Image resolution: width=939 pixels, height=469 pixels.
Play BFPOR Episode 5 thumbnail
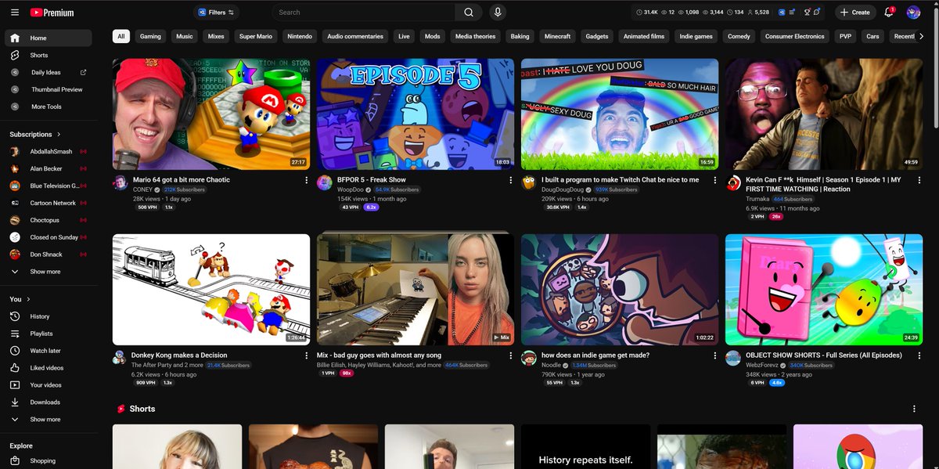click(x=416, y=114)
